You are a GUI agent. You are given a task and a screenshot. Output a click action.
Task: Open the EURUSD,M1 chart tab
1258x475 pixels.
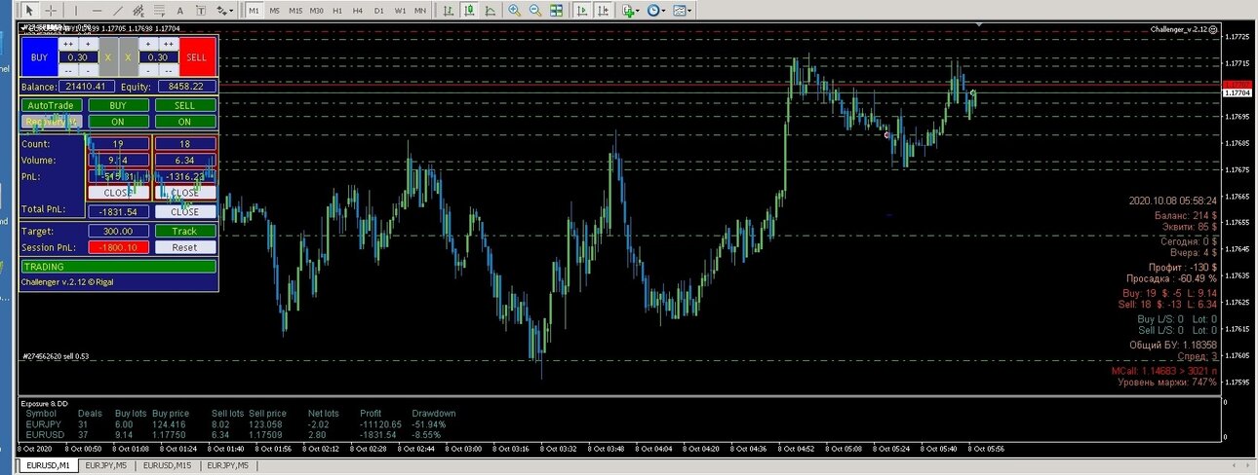(x=48, y=466)
